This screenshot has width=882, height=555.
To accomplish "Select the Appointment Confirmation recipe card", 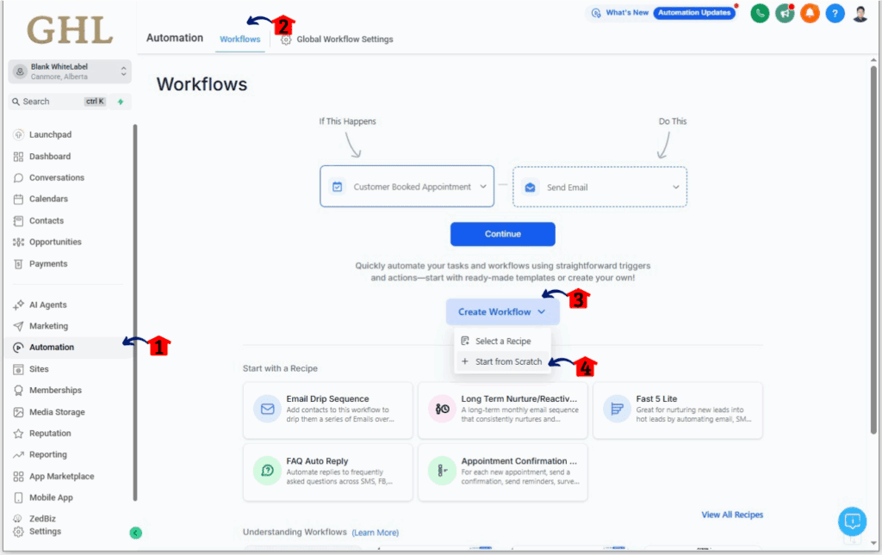I will click(x=503, y=472).
